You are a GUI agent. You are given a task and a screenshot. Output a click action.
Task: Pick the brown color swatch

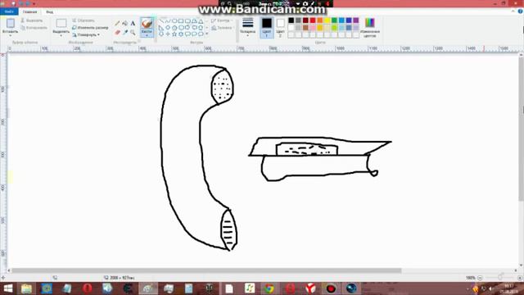point(305,28)
